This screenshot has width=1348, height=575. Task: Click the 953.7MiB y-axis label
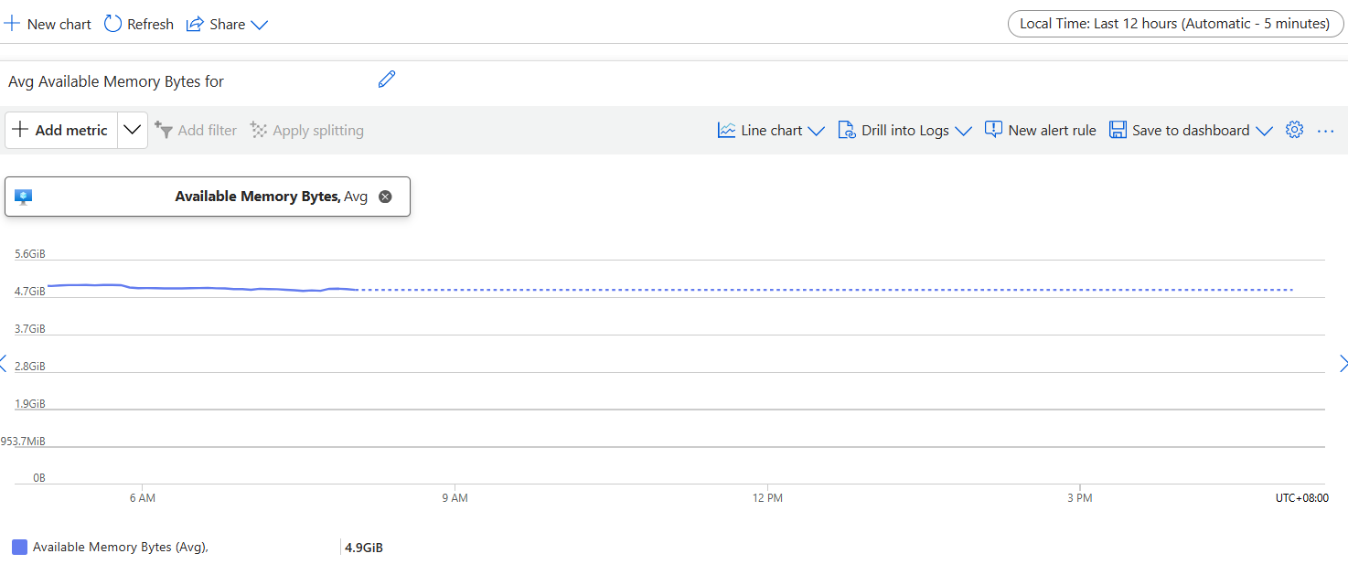tap(23, 441)
